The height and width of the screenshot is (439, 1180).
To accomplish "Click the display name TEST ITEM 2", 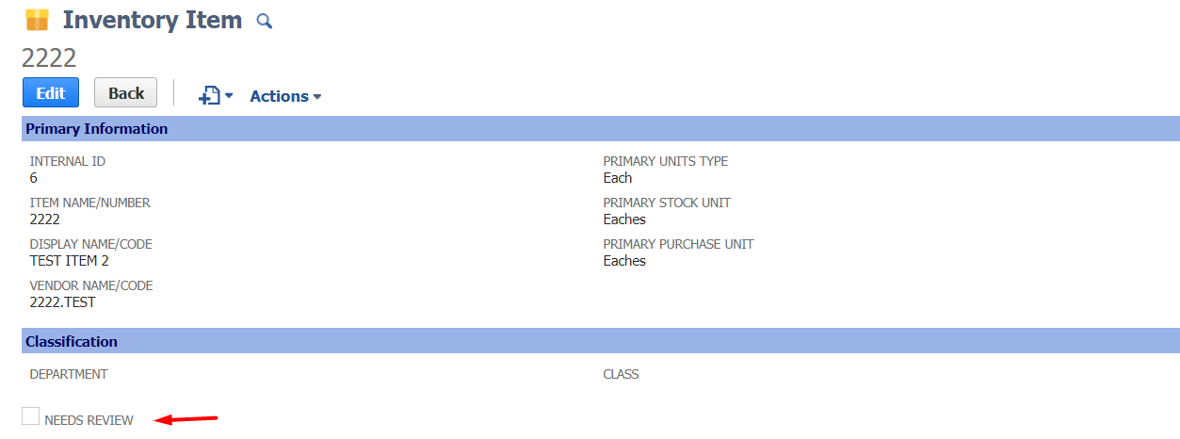I will [x=70, y=261].
